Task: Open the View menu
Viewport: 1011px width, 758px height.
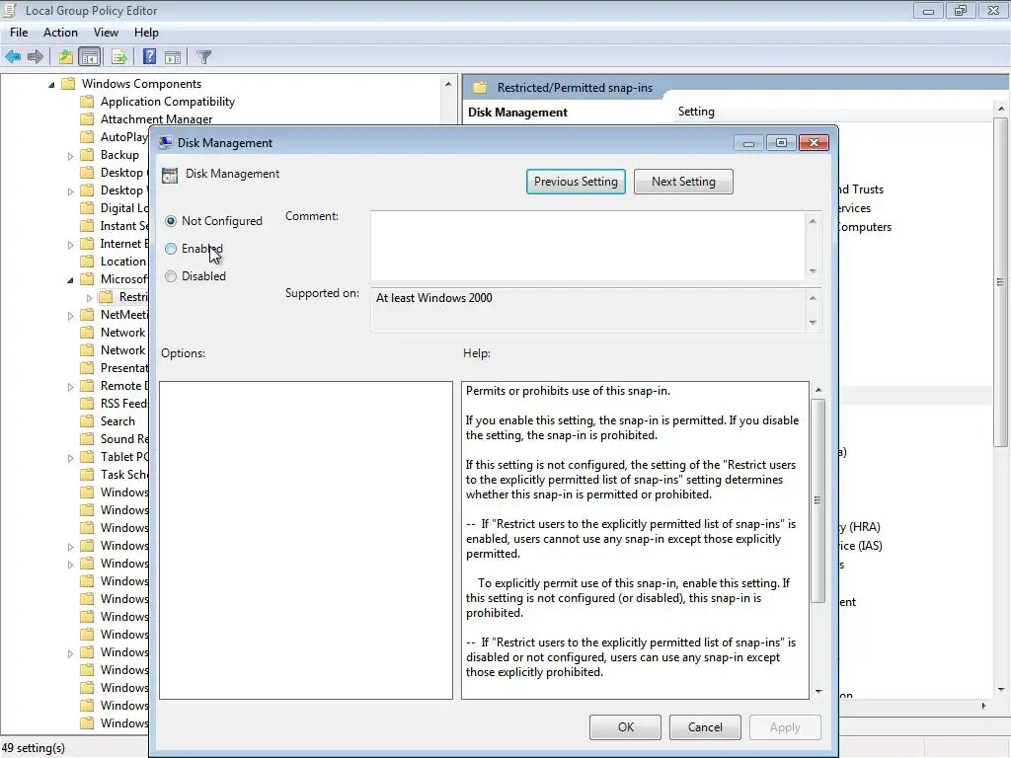Action: pyautogui.click(x=106, y=33)
